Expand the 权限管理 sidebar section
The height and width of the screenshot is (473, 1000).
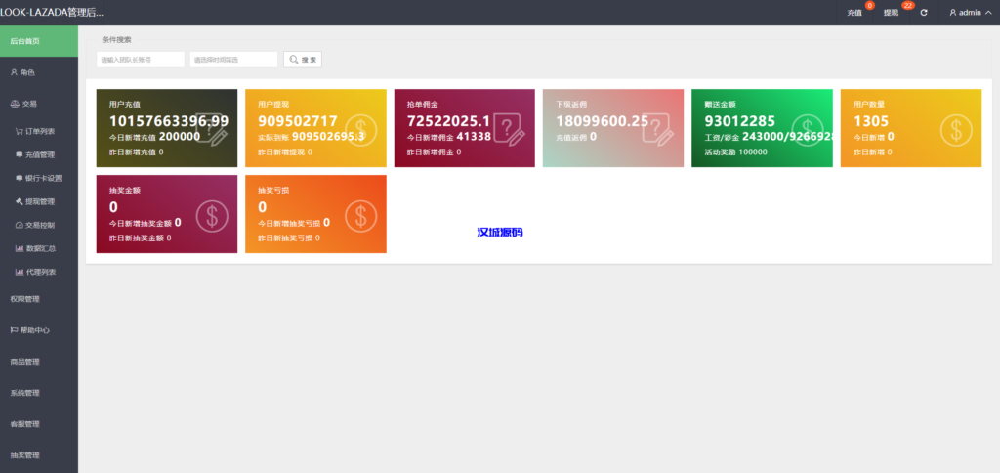click(25, 299)
